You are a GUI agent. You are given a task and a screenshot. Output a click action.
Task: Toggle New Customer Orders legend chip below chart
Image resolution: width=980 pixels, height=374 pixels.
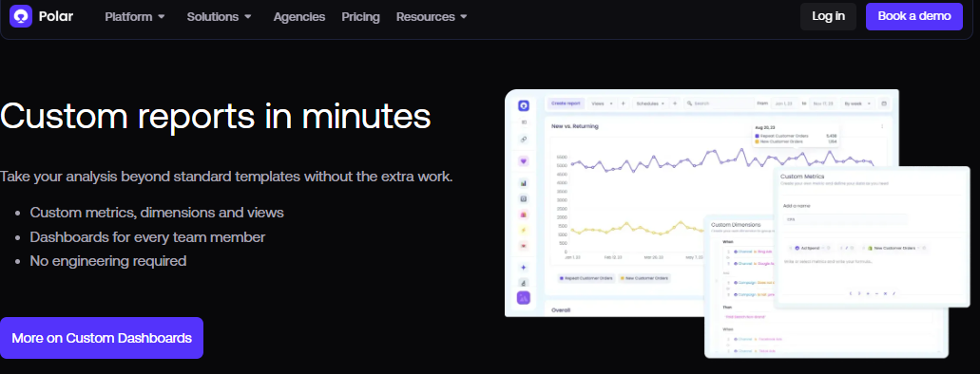[x=644, y=278]
